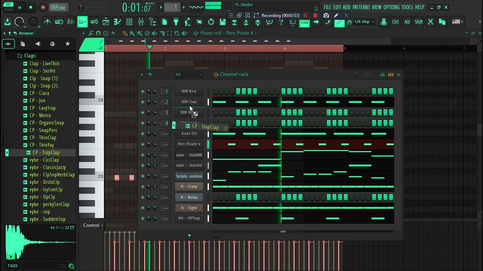Click the screenshot camera icon in recorder bar
The image size is (483, 271).
(326, 15)
